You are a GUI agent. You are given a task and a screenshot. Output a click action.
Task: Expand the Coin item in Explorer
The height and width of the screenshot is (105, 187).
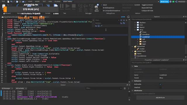(x=135, y=25)
